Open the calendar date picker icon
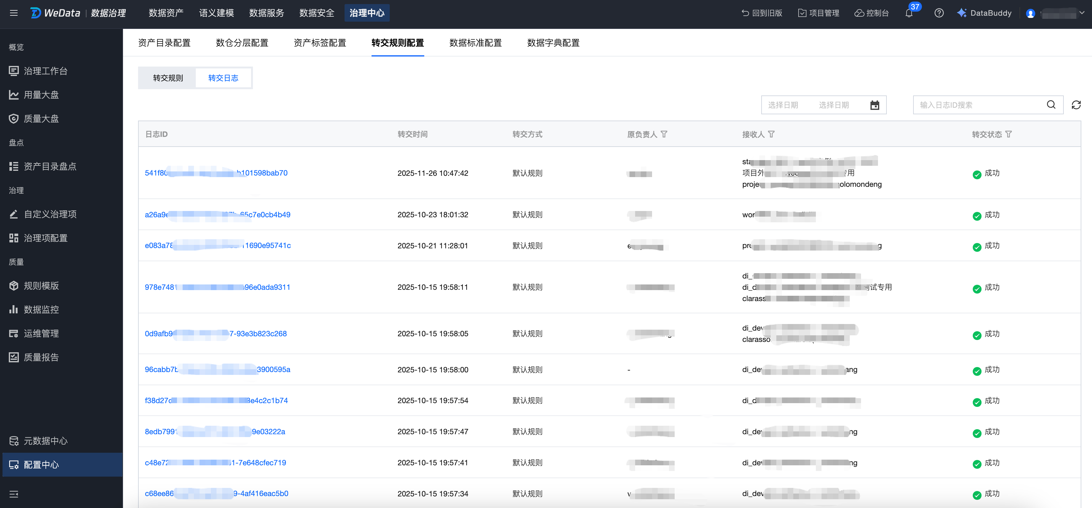 coord(875,105)
